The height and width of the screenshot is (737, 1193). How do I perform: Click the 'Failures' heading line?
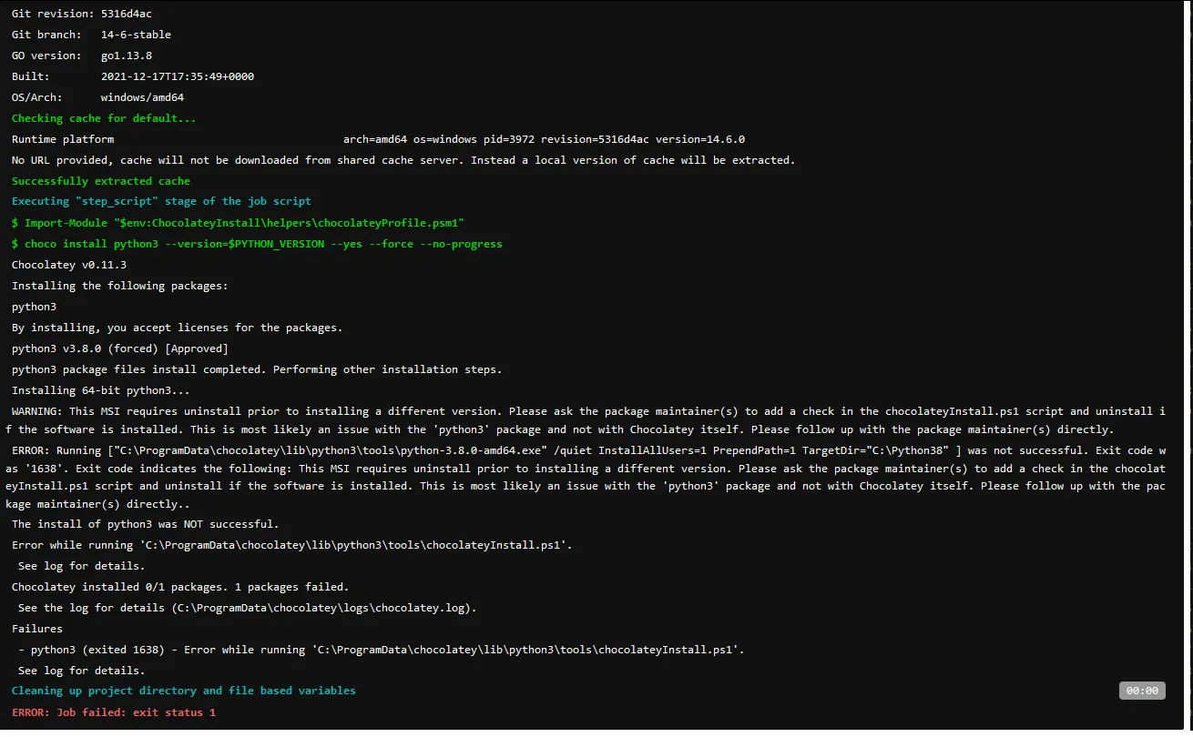[x=37, y=629]
